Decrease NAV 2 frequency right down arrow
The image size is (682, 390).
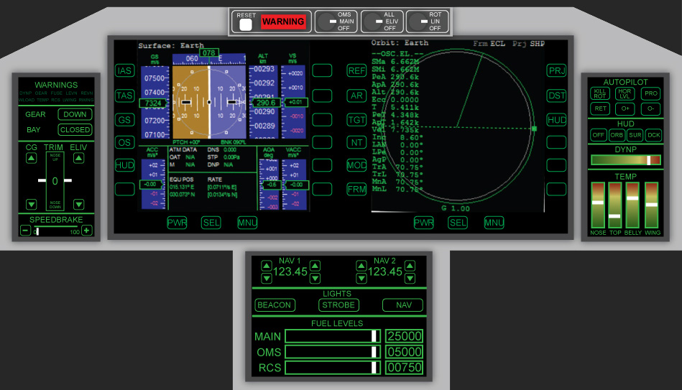pos(410,278)
